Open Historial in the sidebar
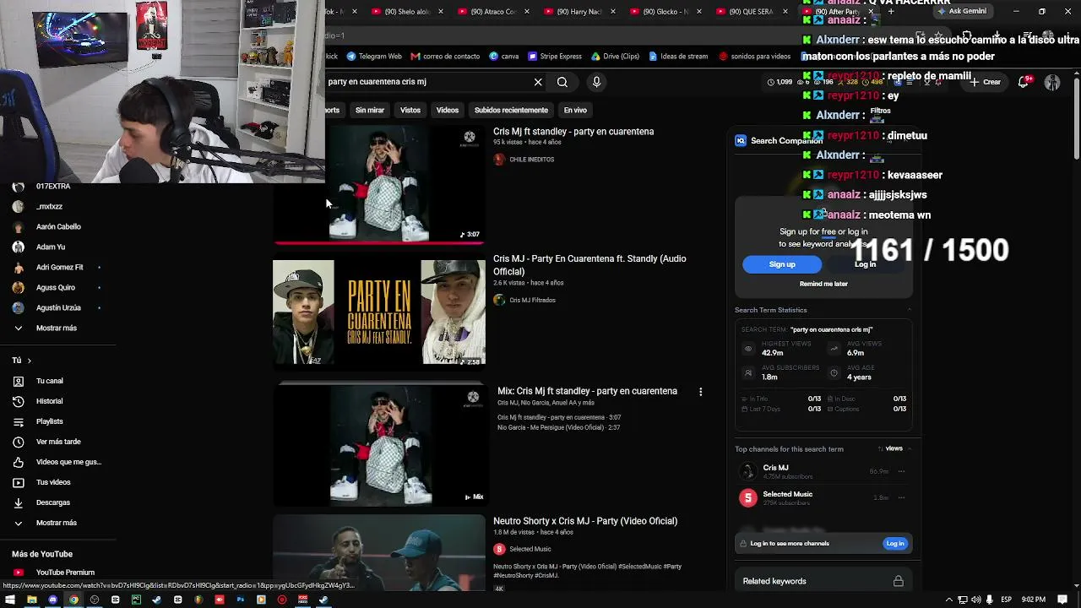 pyautogui.click(x=49, y=401)
